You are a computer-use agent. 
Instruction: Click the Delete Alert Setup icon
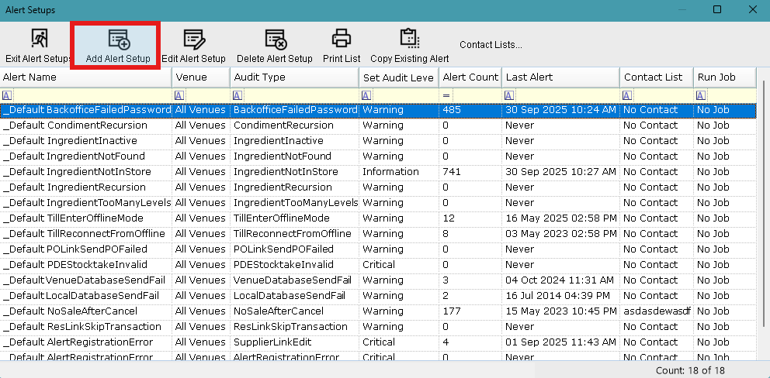click(x=274, y=39)
